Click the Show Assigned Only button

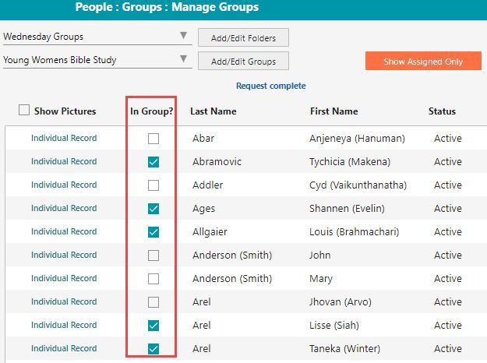coord(423,62)
